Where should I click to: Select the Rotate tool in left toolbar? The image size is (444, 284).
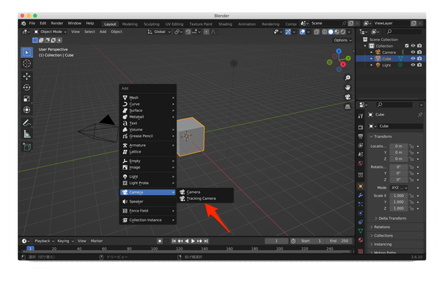tap(27, 87)
